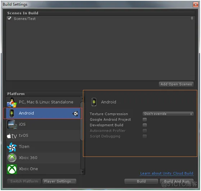
Task: Click the Build button
Action: (x=141, y=181)
